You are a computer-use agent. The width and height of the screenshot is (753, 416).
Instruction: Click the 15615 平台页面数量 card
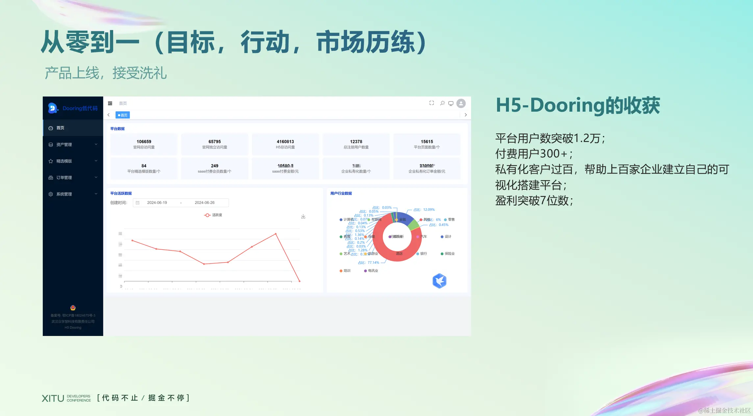click(x=427, y=144)
